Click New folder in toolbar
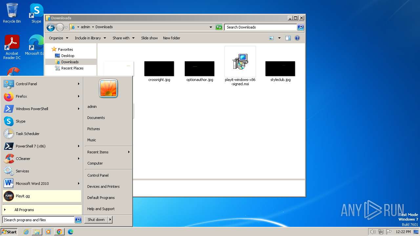420x236 pixels. [x=172, y=38]
